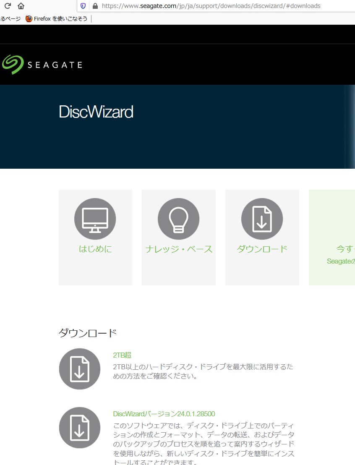This screenshot has width=355, height=465.
Task: Jump to the ダウンロード card link
Action: point(262,249)
